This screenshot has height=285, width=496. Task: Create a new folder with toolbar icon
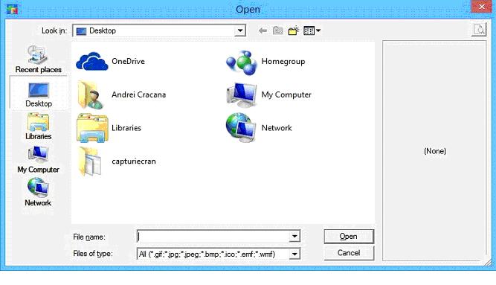click(294, 31)
